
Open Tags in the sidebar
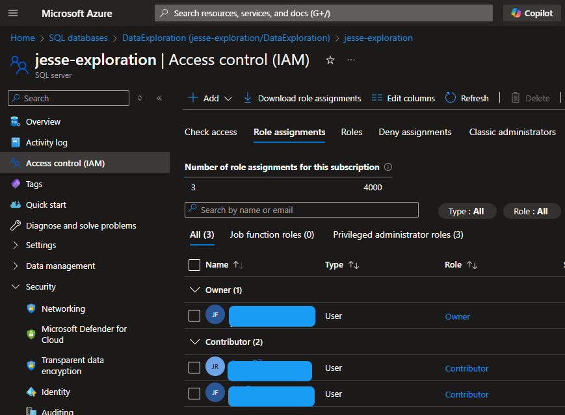(34, 184)
